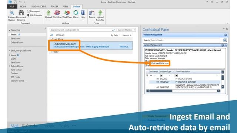Sort by Incident Type column
Viewport: 237px width, 133px height.
coord(167,72)
